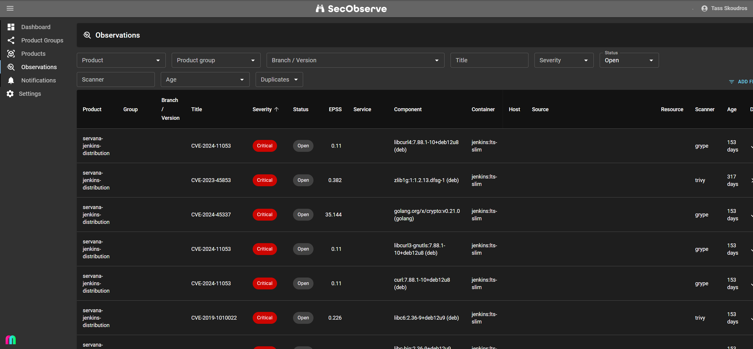The image size is (753, 349).
Task: Sort by Group column header
Action: [130, 109]
